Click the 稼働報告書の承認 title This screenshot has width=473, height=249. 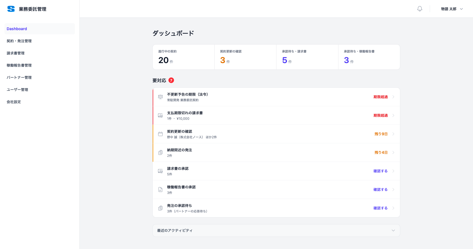click(181, 187)
